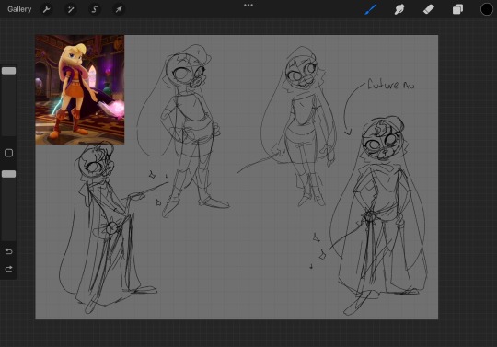The height and width of the screenshot is (347, 497).
Task: Open the Actions wrench menu
Action: click(x=47, y=9)
